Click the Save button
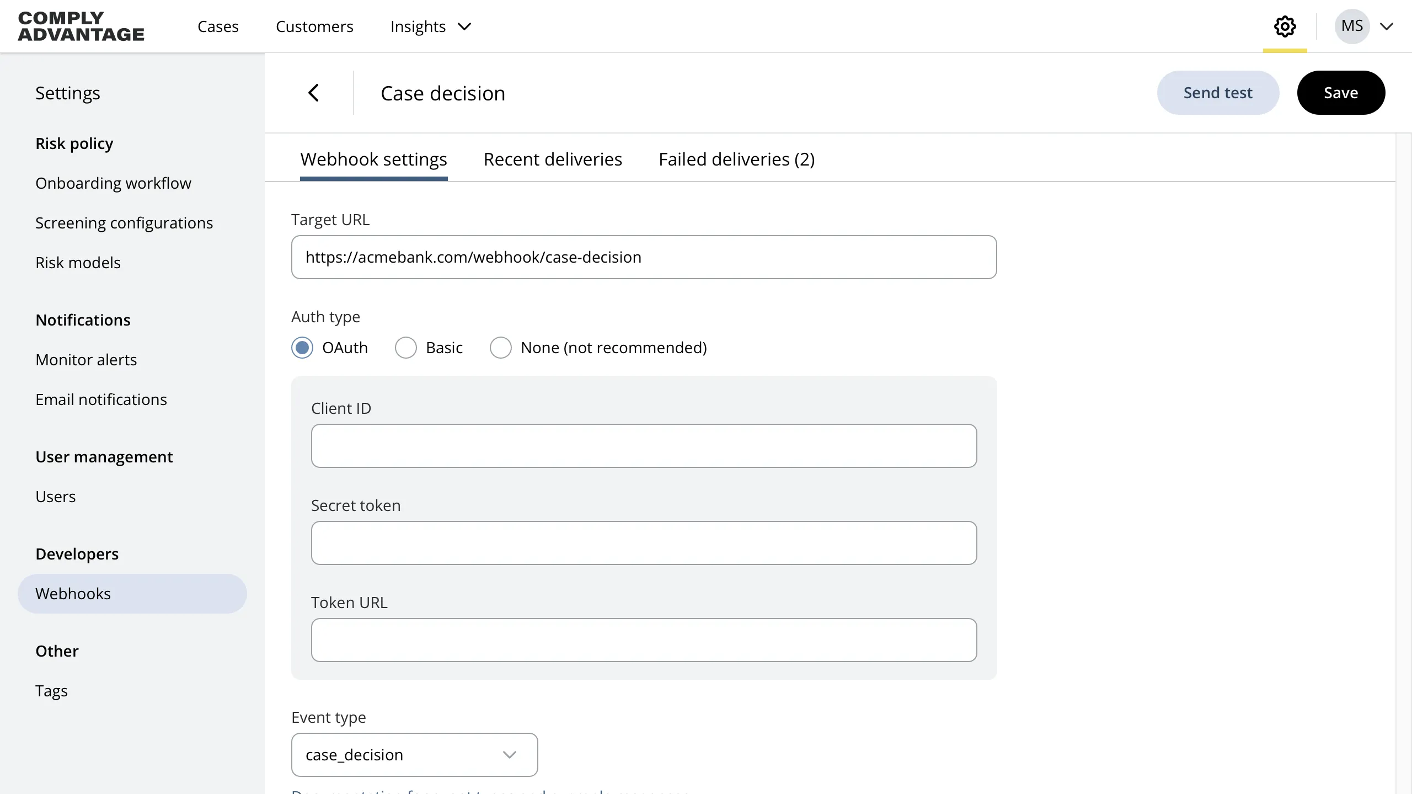1412x794 pixels. [1341, 92]
